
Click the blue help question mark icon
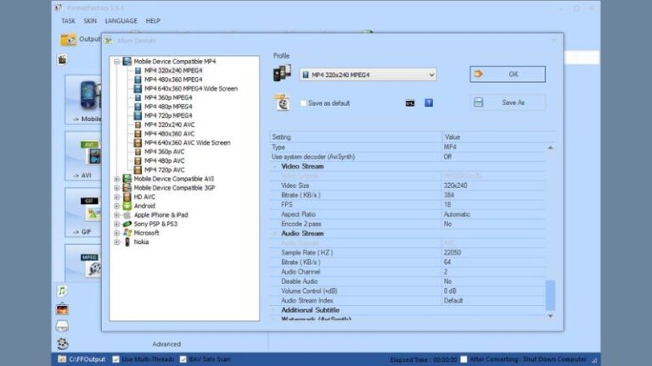pos(429,103)
